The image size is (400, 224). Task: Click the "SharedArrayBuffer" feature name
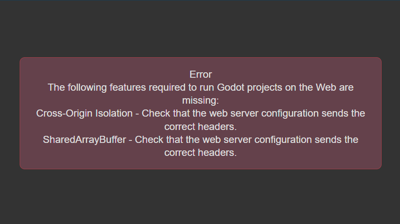[85, 140]
